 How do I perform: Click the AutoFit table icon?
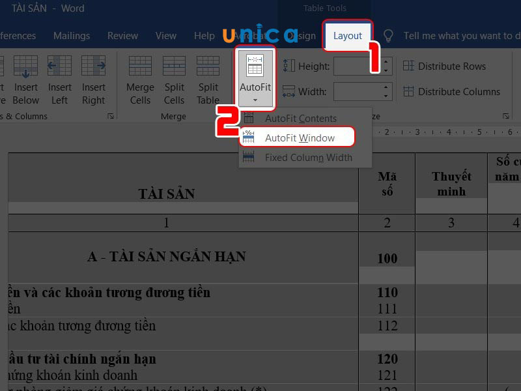click(255, 67)
